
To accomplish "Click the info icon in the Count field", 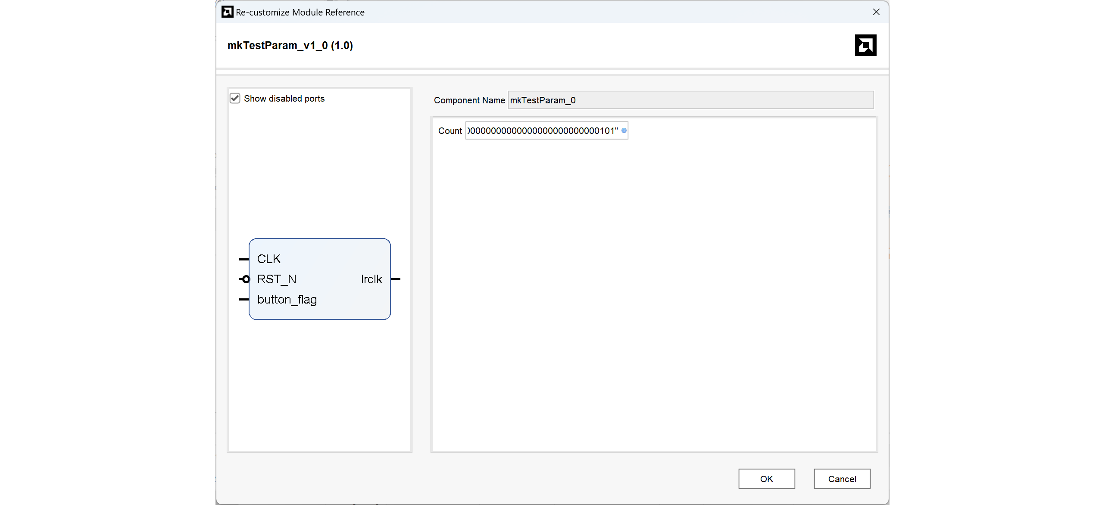I will pyautogui.click(x=624, y=130).
